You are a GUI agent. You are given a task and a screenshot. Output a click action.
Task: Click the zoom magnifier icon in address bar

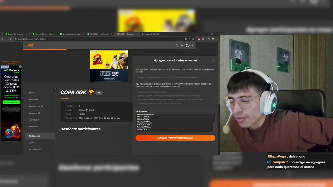click(189, 39)
